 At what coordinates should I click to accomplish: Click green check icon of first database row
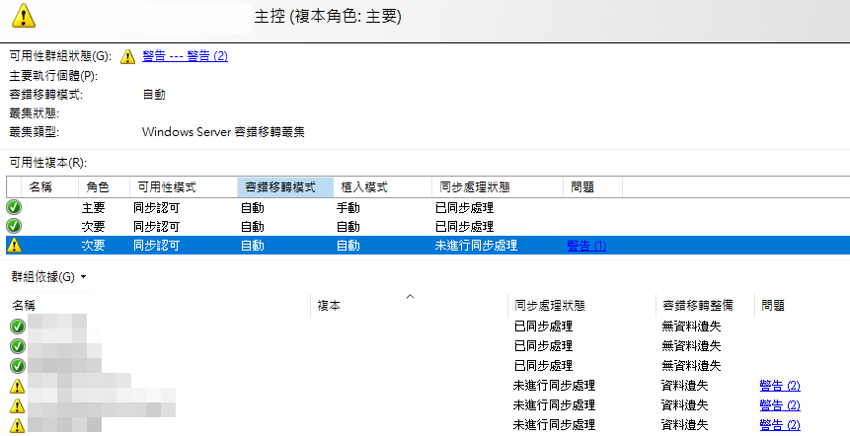[x=17, y=327]
